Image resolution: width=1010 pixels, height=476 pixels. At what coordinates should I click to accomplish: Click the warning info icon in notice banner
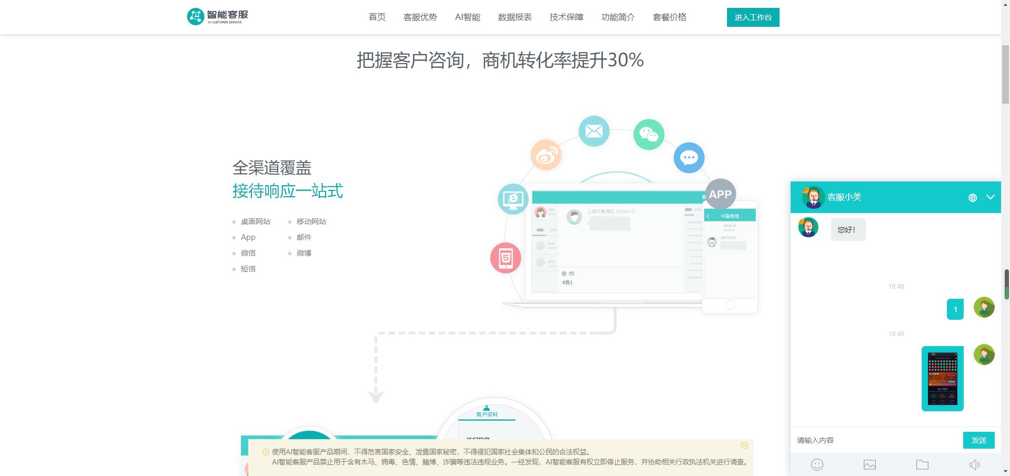coord(266,452)
